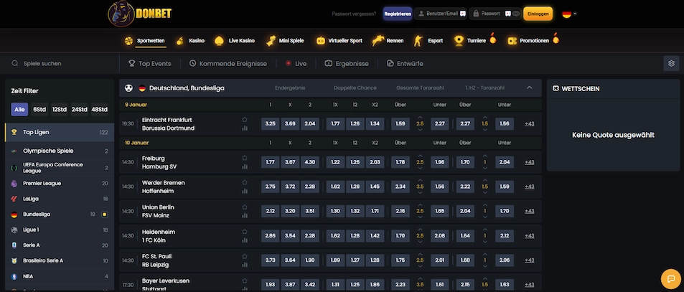Focus the Benutzer/Email input field

(x=441, y=14)
